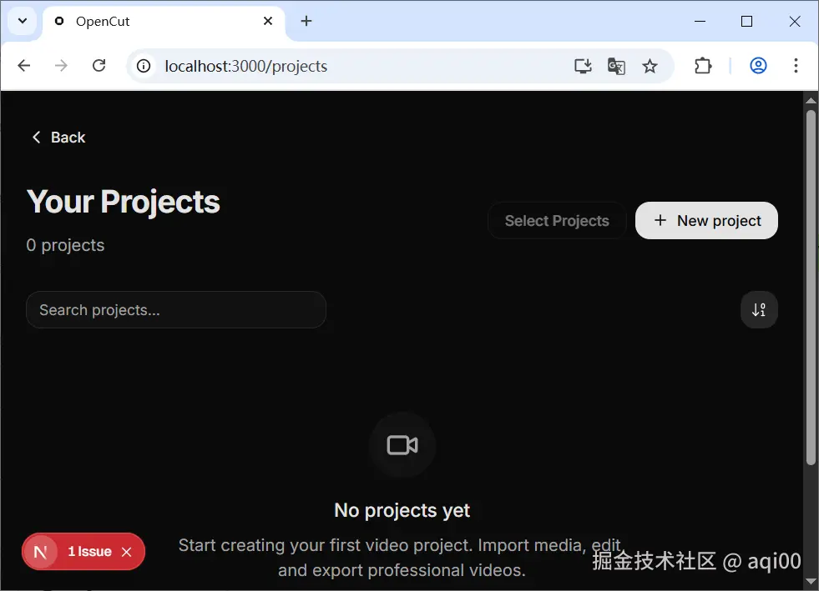
Task: Expand the browser tab search chevron
Action: [21, 21]
